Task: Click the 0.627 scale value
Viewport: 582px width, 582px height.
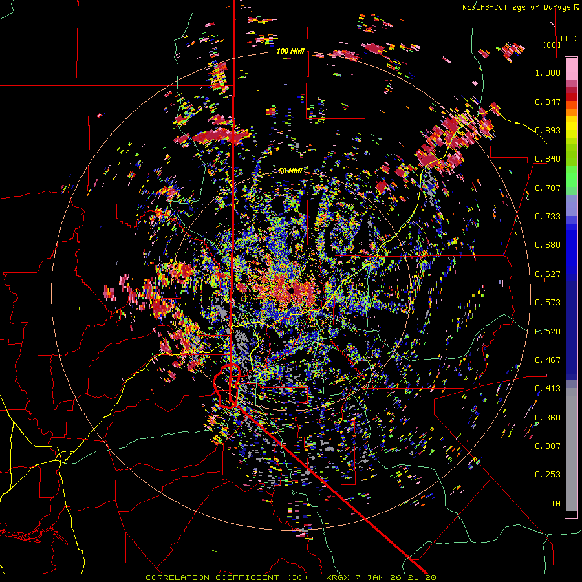Action: 548,274
